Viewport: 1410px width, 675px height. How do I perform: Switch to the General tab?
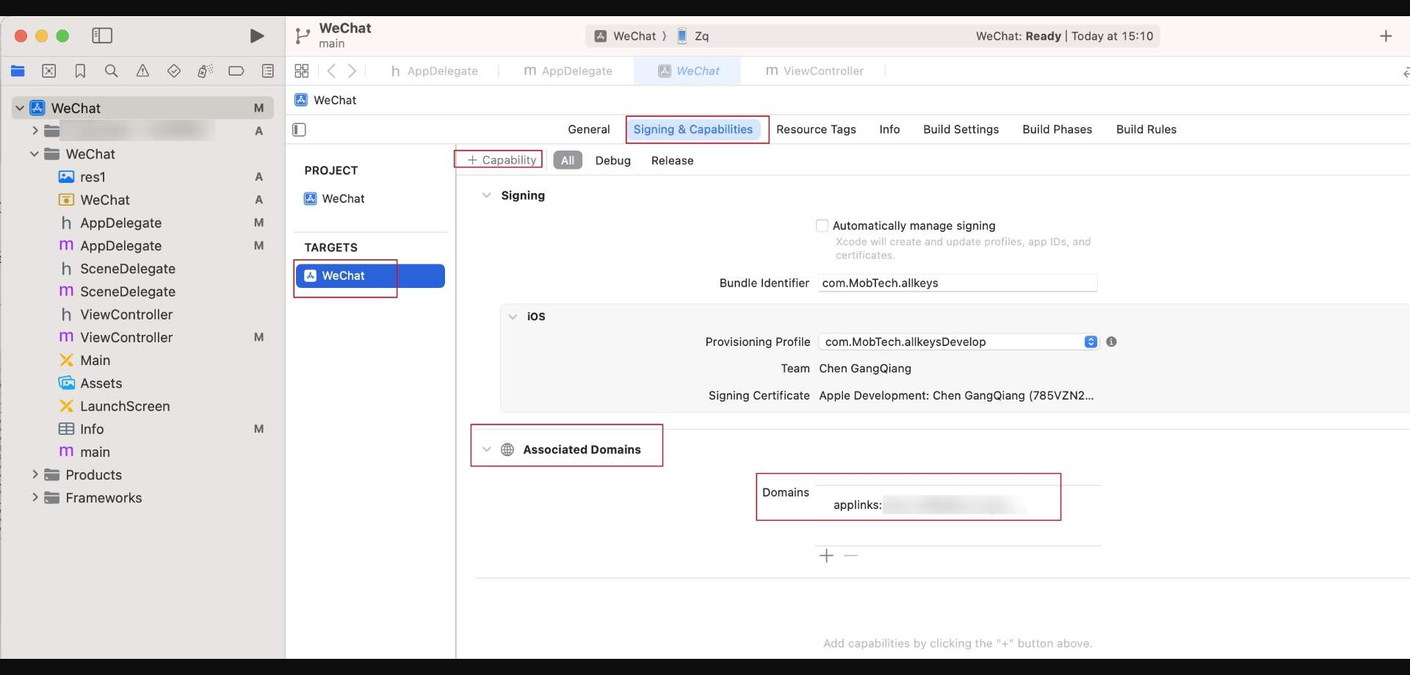click(589, 129)
